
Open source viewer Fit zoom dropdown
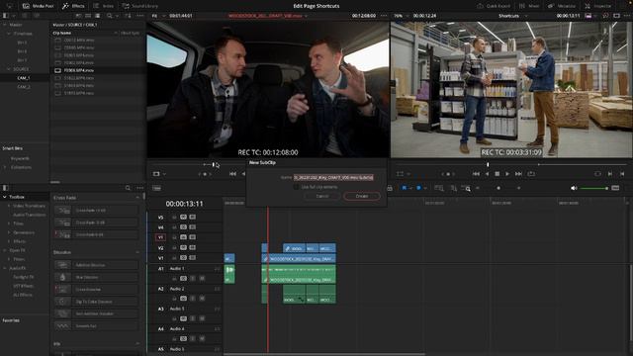click(158, 16)
